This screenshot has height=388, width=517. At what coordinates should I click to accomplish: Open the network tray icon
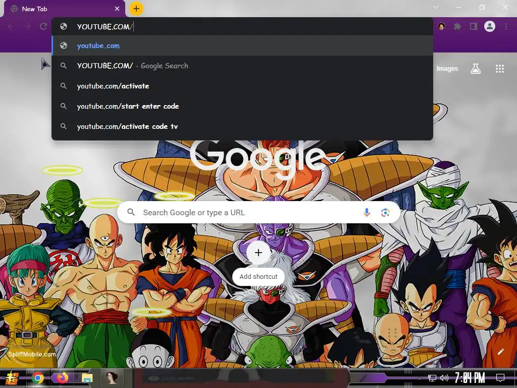(x=432, y=378)
